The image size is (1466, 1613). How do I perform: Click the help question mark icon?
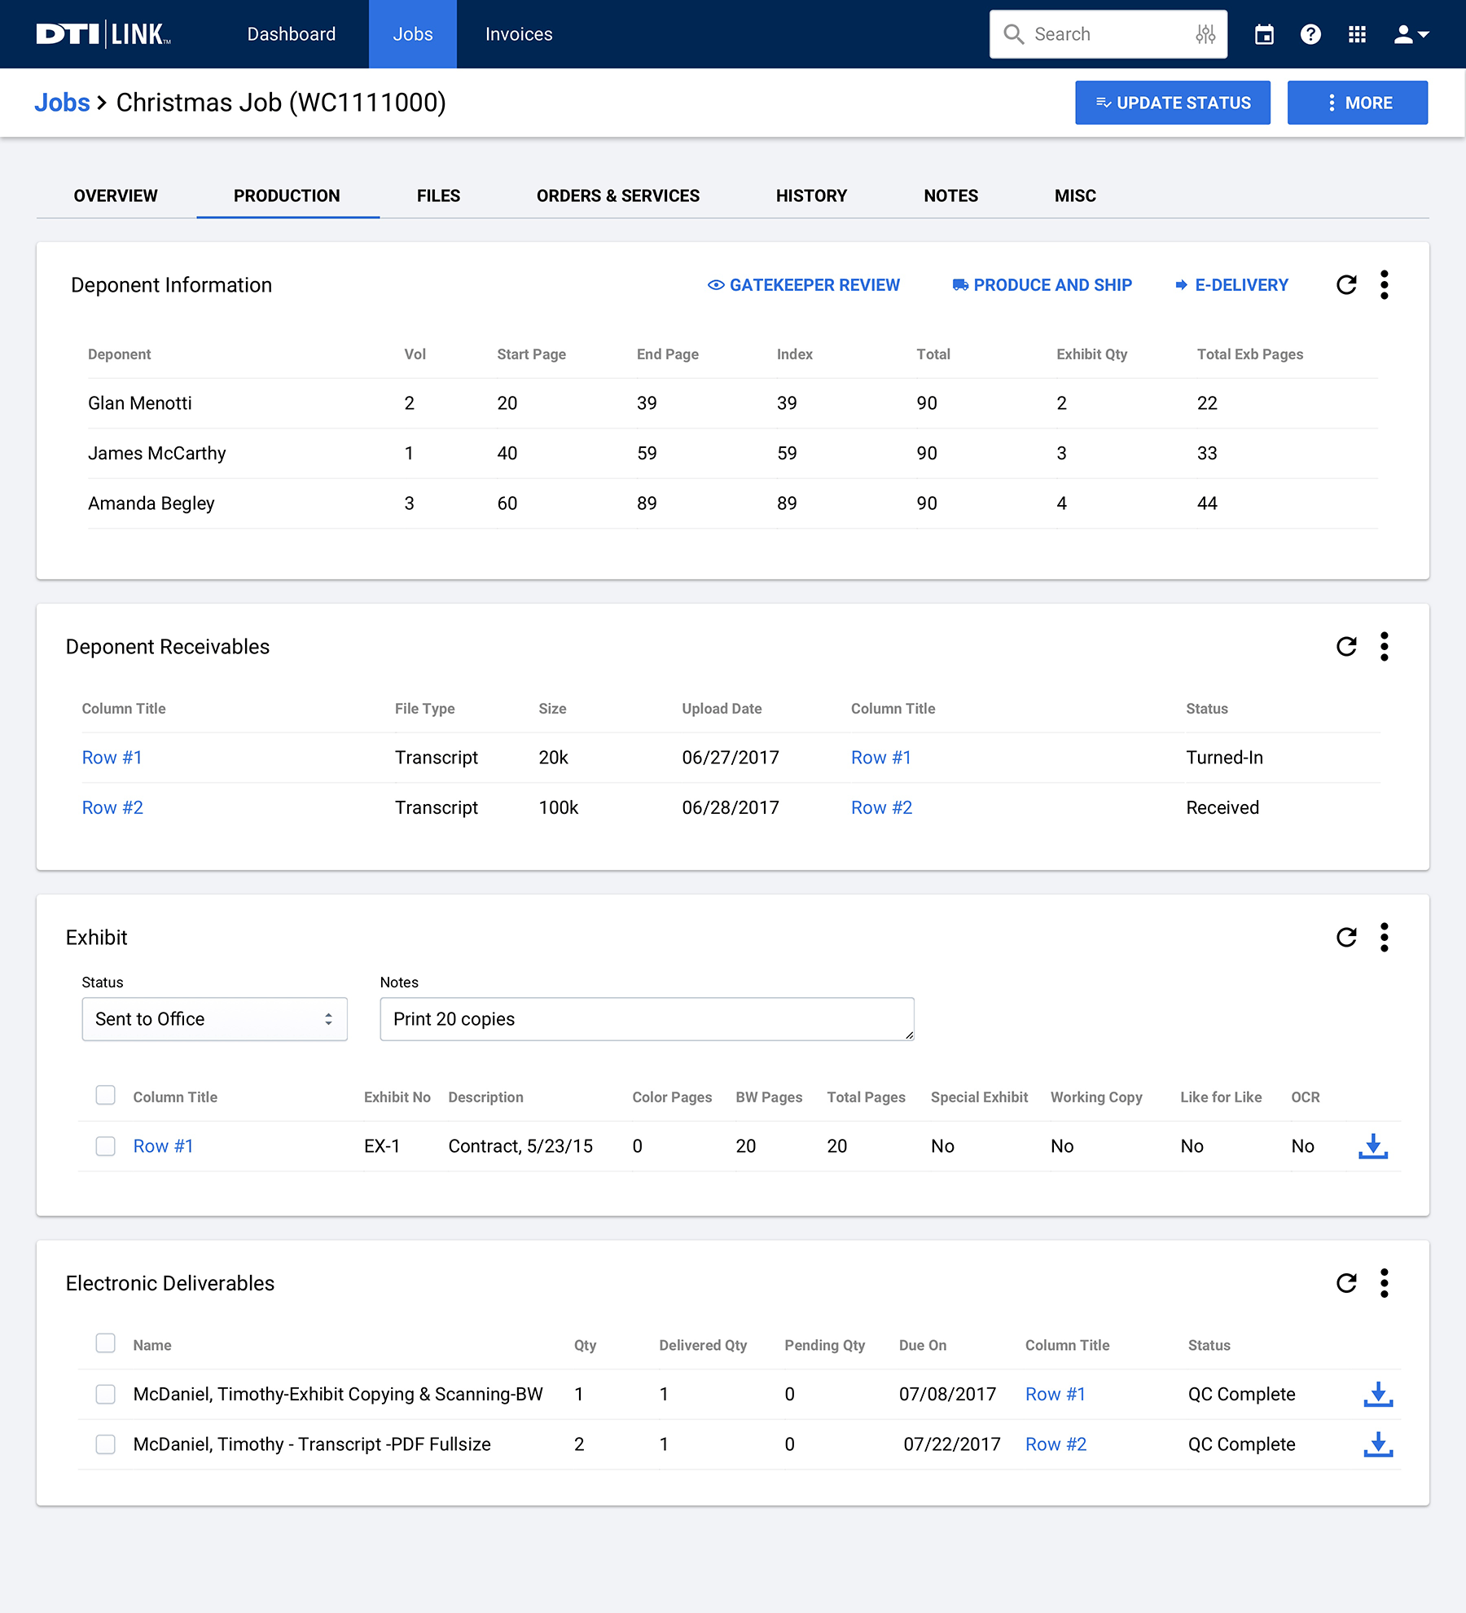(x=1310, y=34)
